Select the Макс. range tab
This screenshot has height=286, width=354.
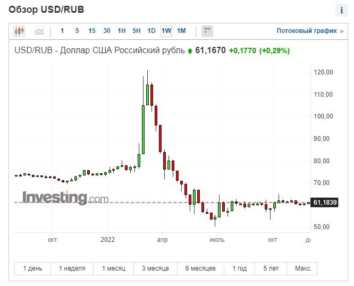tap(302, 268)
